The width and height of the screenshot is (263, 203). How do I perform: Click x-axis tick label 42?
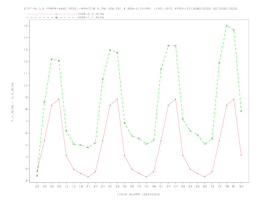click(139, 186)
